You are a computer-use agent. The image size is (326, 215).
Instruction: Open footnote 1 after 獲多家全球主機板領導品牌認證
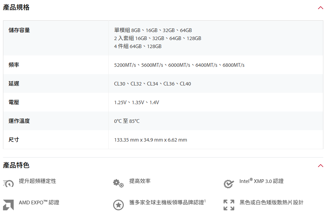[x=205, y=201]
